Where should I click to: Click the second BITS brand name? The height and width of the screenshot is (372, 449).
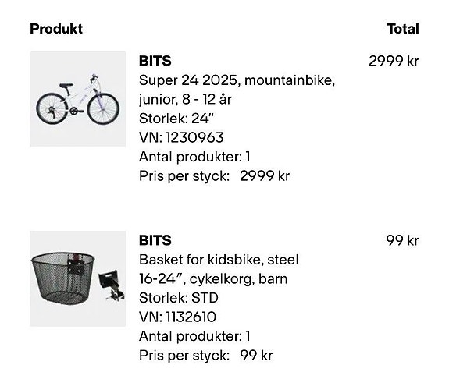click(155, 240)
